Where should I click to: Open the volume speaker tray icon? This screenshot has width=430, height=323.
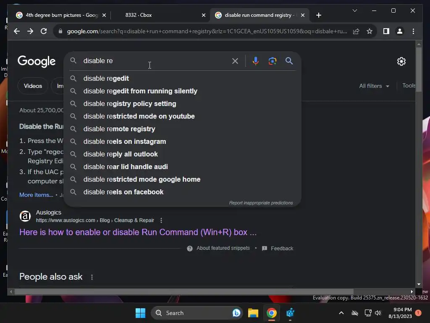pos(378,313)
